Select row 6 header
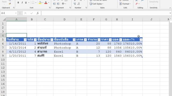This screenshot has width=172, height=96. pyautogui.click(x=3, y=43)
